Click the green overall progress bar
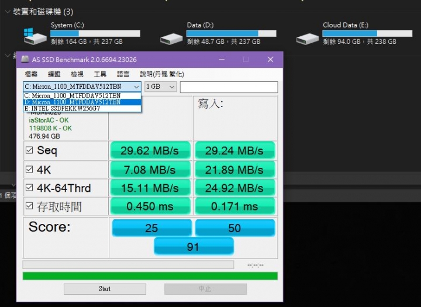The image size is (421, 307). coord(150,276)
